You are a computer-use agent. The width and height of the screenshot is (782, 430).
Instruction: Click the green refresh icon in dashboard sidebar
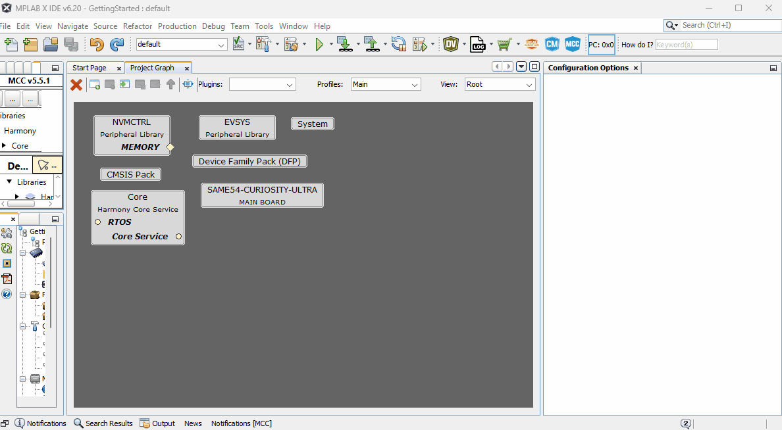click(x=7, y=248)
